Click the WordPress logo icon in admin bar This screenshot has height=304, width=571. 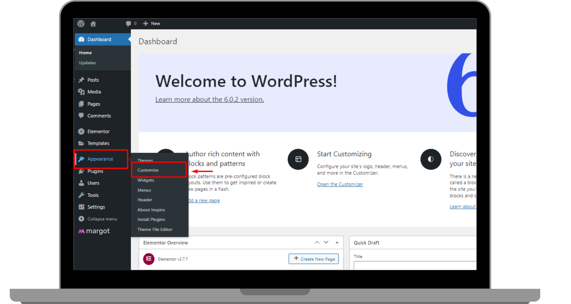click(81, 24)
